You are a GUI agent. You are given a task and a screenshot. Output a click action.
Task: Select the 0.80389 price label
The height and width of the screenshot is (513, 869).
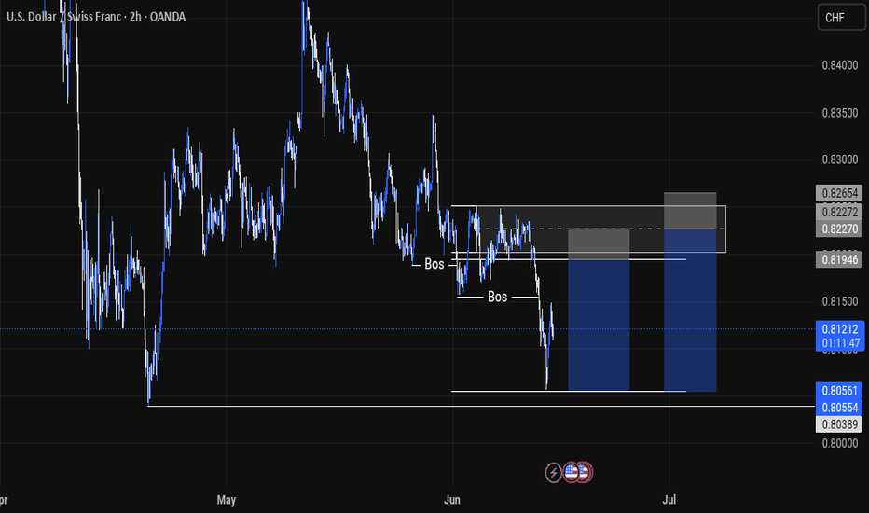coord(839,424)
